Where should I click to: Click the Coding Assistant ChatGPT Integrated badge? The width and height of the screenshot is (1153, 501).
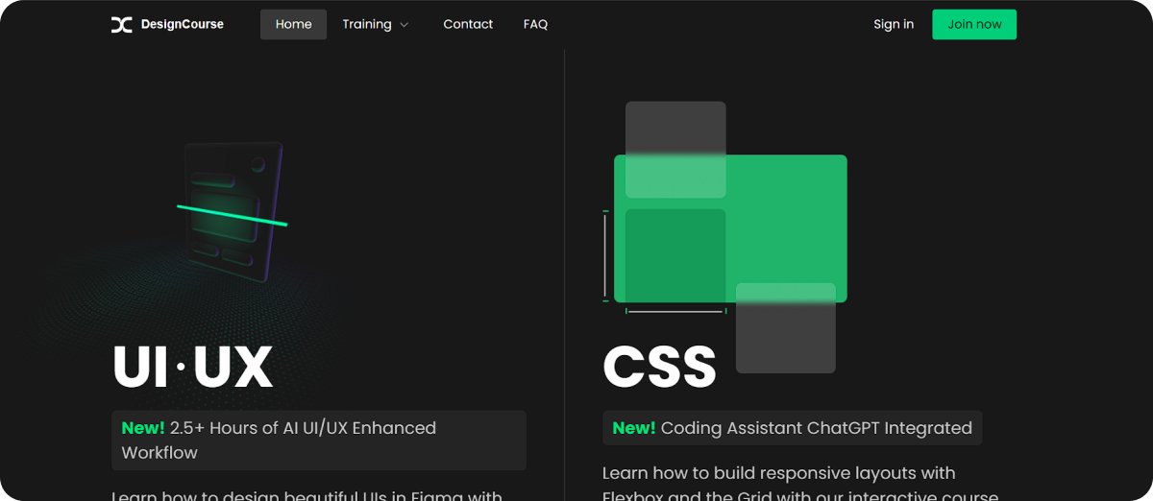tap(793, 428)
